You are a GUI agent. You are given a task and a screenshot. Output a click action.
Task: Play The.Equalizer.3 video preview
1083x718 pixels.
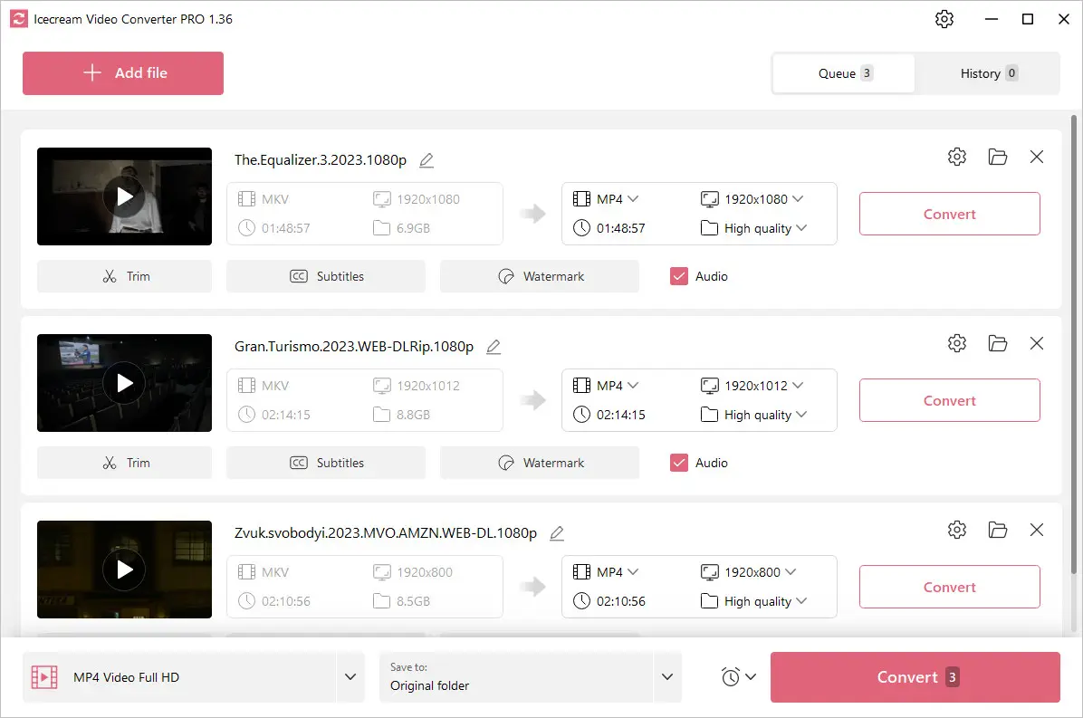pyautogui.click(x=124, y=196)
